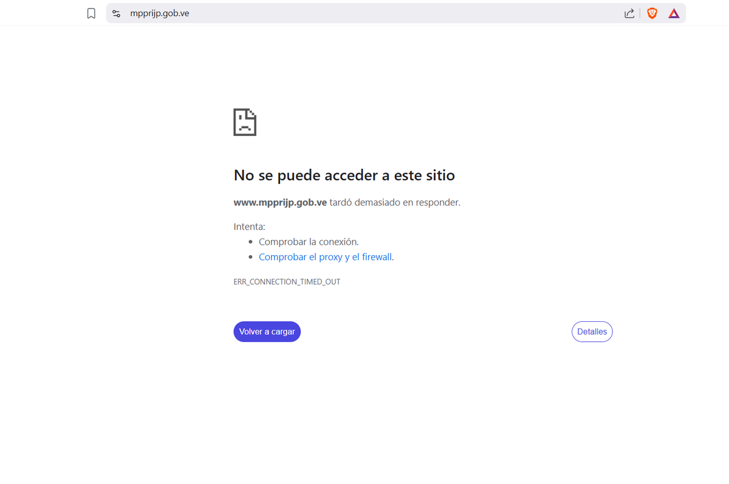Click the www.mpprijp.gob.ve bold hostname text
The image size is (729, 484).
coord(280,203)
